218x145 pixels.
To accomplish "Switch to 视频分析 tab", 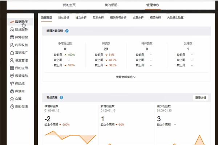I will click(x=155, y=17).
